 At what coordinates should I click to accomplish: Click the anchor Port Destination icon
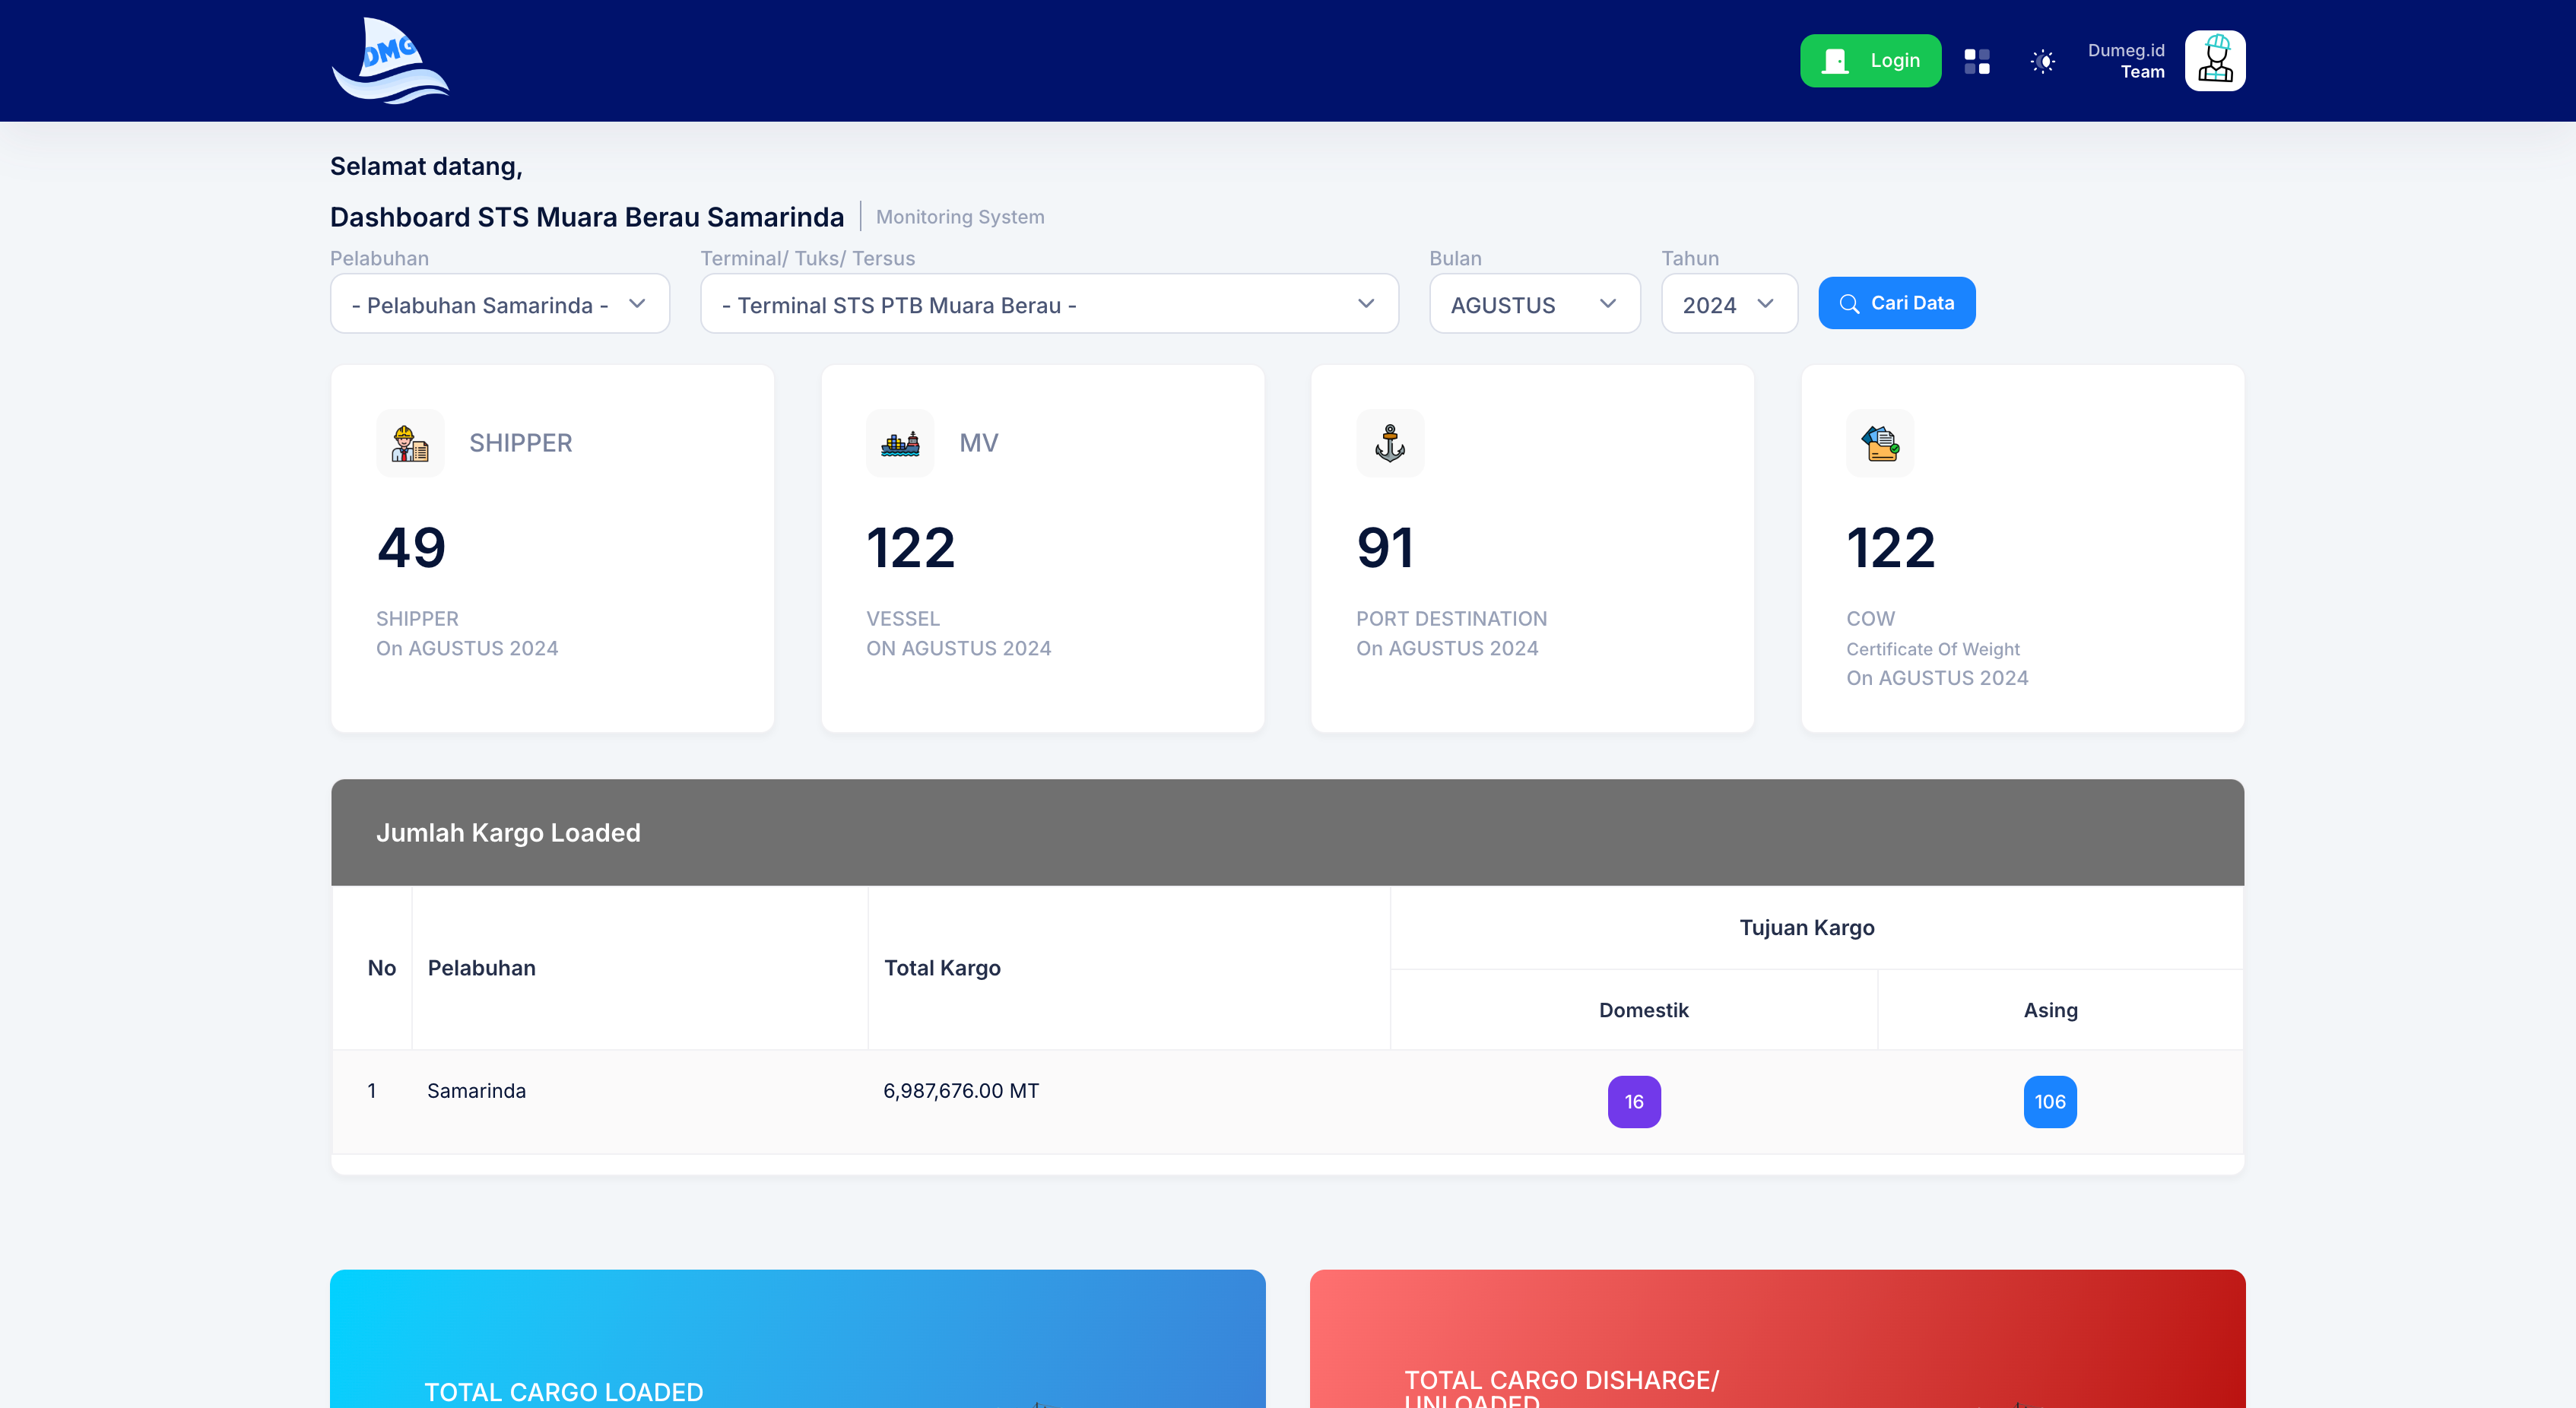coord(1390,443)
